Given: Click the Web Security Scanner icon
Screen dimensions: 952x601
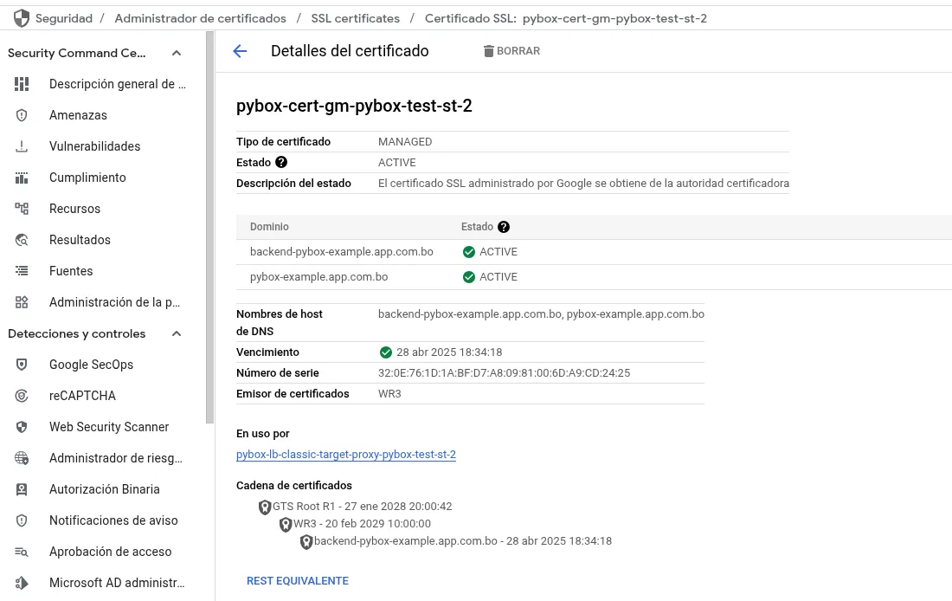Looking at the screenshot, I should point(22,427).
